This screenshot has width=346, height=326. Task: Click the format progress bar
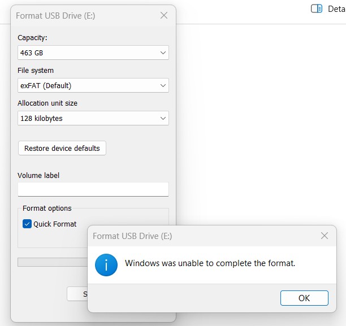(x=52, y=262)
